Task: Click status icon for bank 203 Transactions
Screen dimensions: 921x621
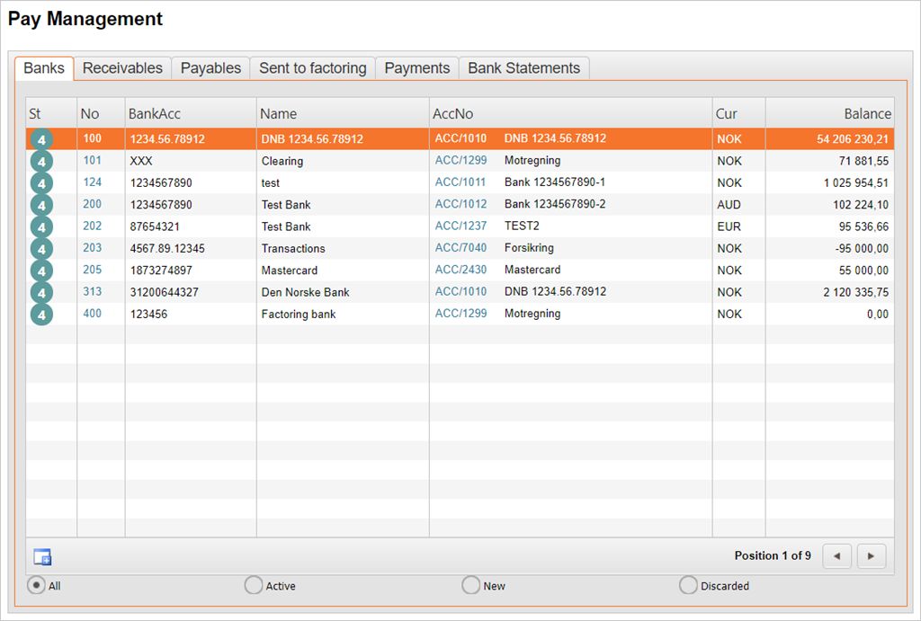Action: click(41, 249)
